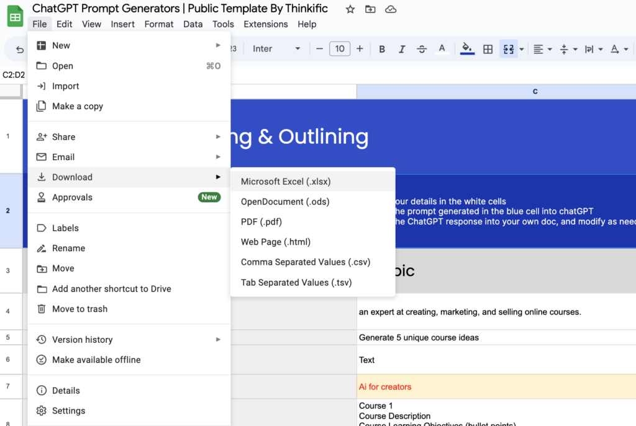The width and height of the screenshot is (636, 426).
Task: Open the Format menu
Action: (159, 24)
